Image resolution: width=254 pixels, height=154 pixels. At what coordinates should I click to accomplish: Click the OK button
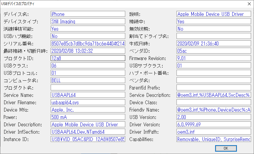(x=226, y=148)
